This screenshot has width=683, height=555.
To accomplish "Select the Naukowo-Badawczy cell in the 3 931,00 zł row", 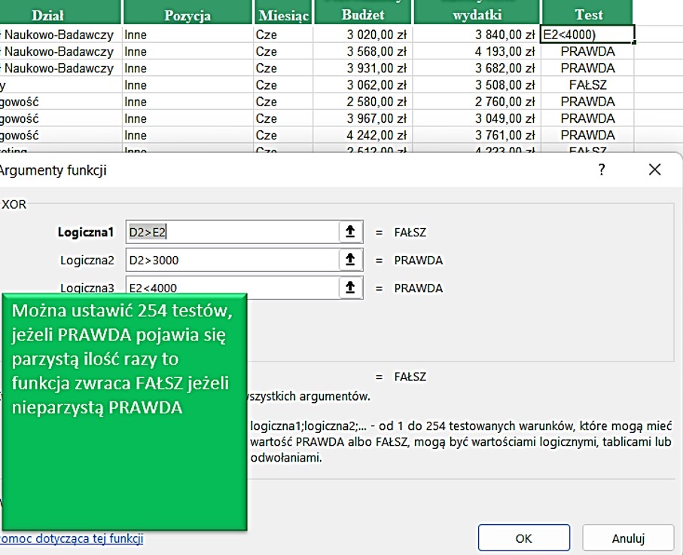I will pyautogui.click(x=60, y=68).
